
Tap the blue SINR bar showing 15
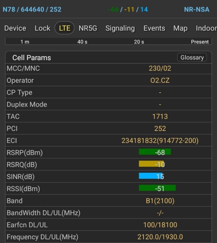151,176
